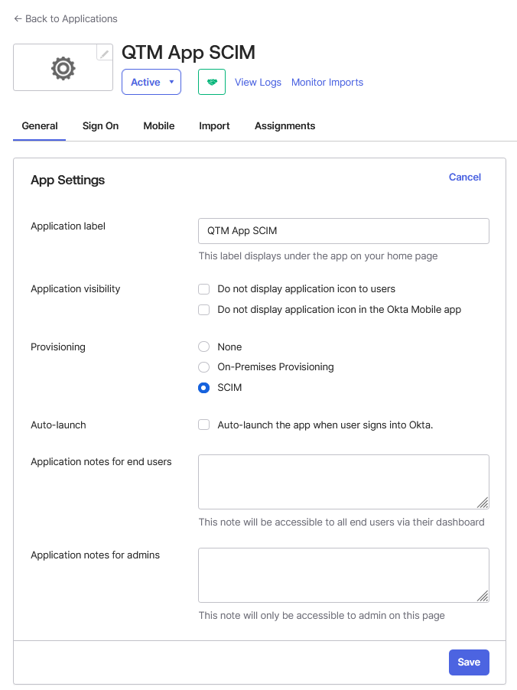Click the pencil icon to edit the app logo
This screenshot has height=690, width=517.
(x=104, y=53)
